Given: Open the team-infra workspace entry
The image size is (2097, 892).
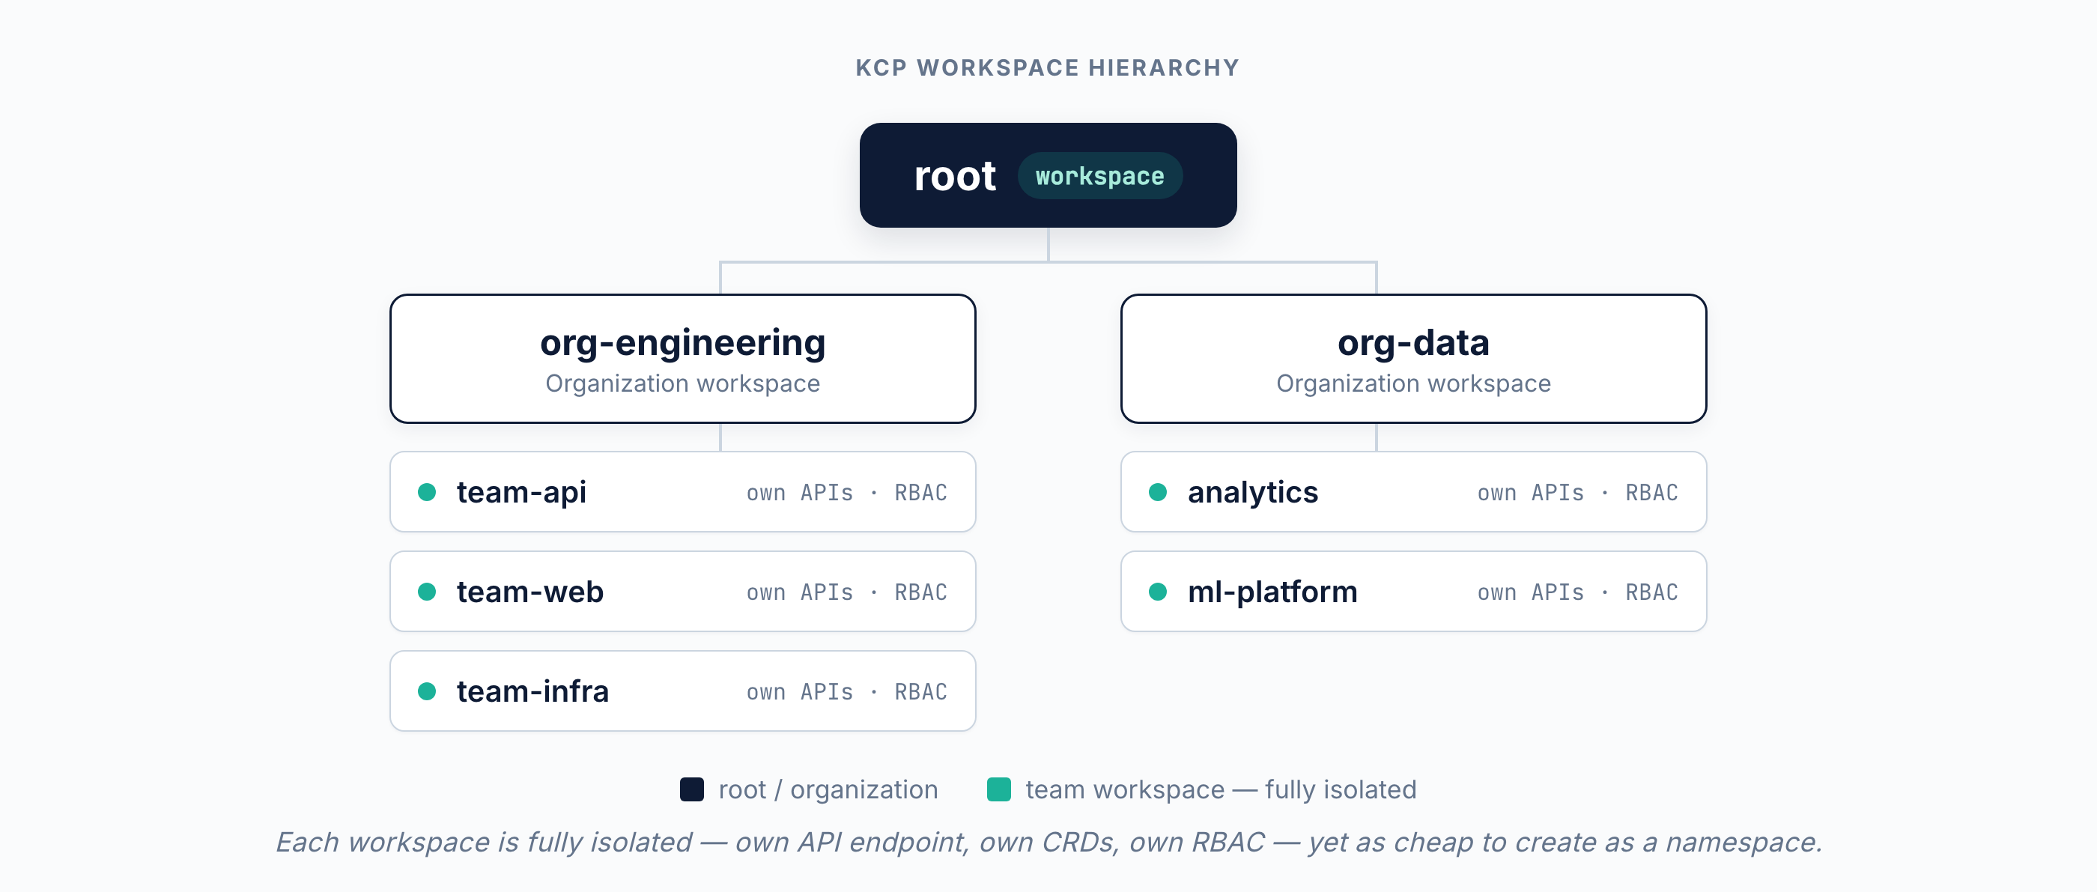Looking at the screenshot, I should pos(682,691).
